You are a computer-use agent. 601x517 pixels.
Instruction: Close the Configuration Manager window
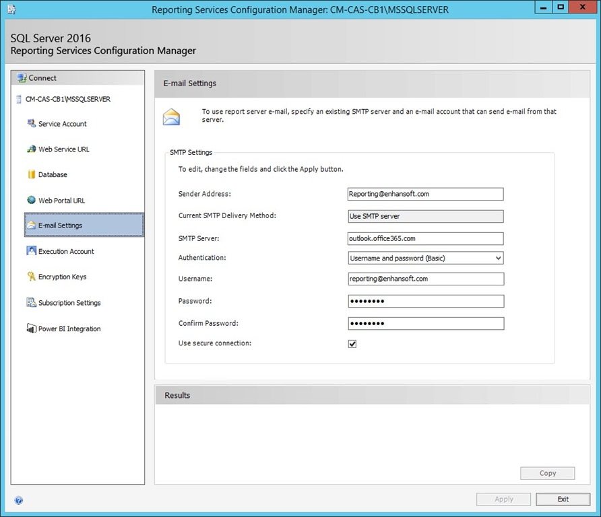tap(583, 7)
